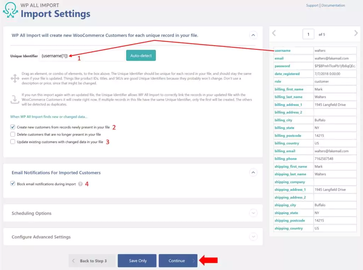Viewport: 363px width, 270px height.
Task: Select the shipping_state element
Action: point(286,213)
